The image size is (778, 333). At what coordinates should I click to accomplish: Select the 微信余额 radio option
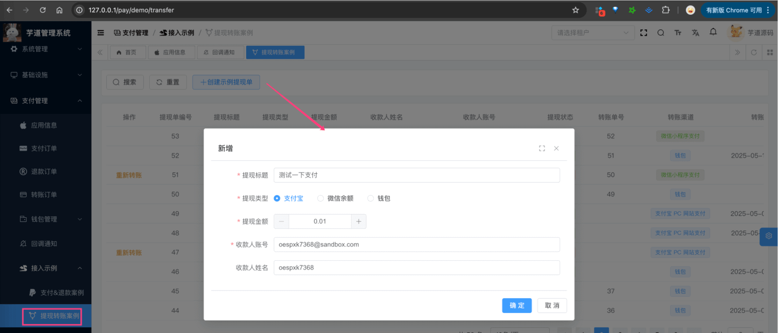(320, 198)
